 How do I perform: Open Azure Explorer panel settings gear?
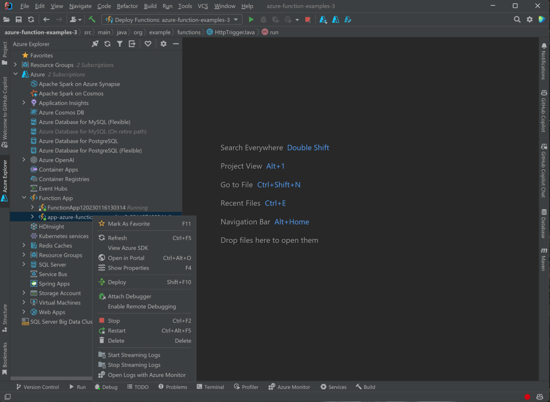click(164, 44)
